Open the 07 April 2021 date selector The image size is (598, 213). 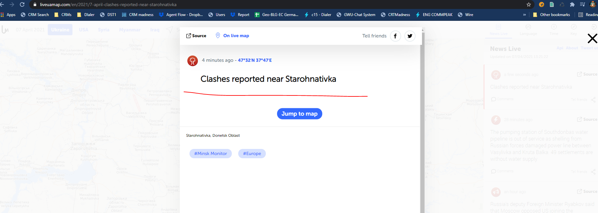pyautogui.click(x=30, y=30)
